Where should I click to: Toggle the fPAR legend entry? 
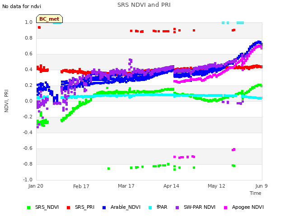158,207
